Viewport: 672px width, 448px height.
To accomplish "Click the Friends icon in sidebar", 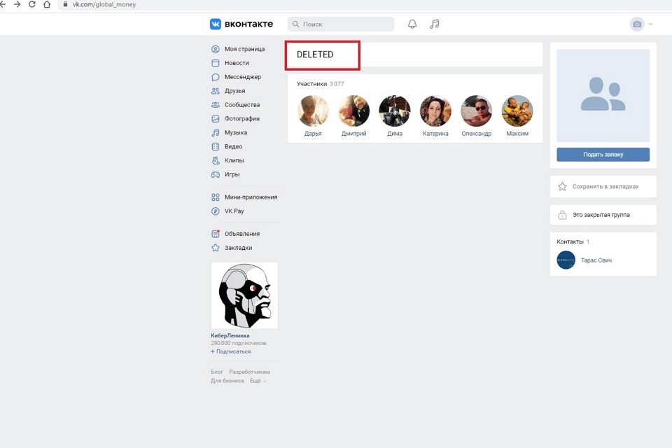I will point(216,91).
